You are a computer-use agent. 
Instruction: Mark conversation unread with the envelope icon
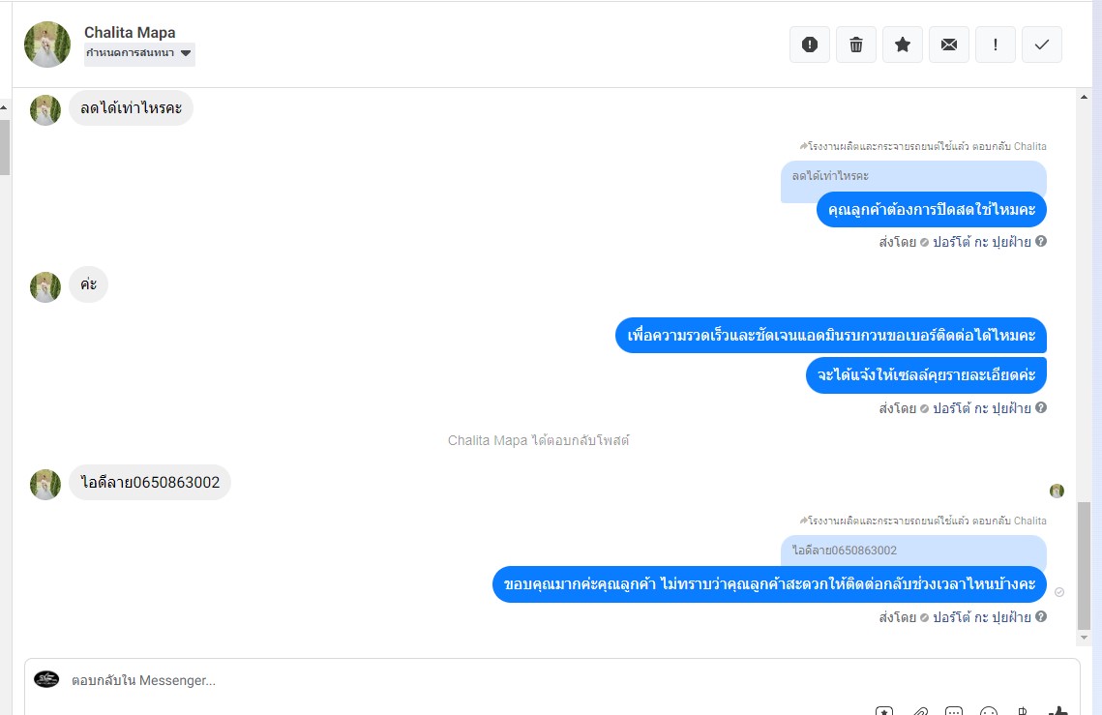949,45
